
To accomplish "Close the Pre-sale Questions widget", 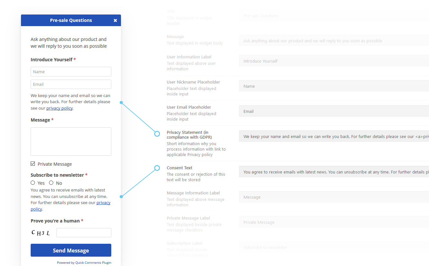I will [x=115, y=20].
